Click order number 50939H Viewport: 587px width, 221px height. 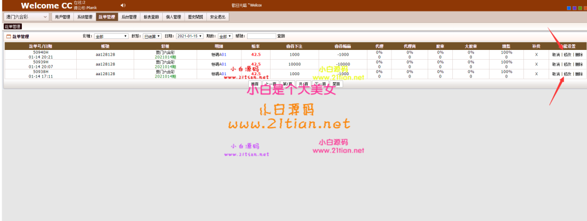pyautogui.click(x=41, y=62)
